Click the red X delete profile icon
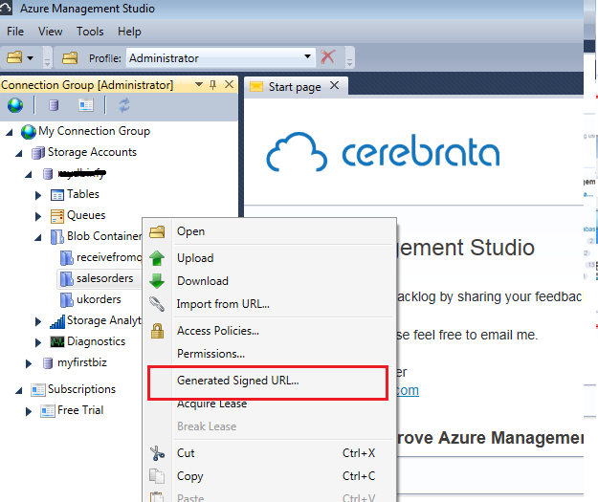Image resolution: width=598 pixels, height=502 pixels. pyautogui.click(x=328, y=57)
